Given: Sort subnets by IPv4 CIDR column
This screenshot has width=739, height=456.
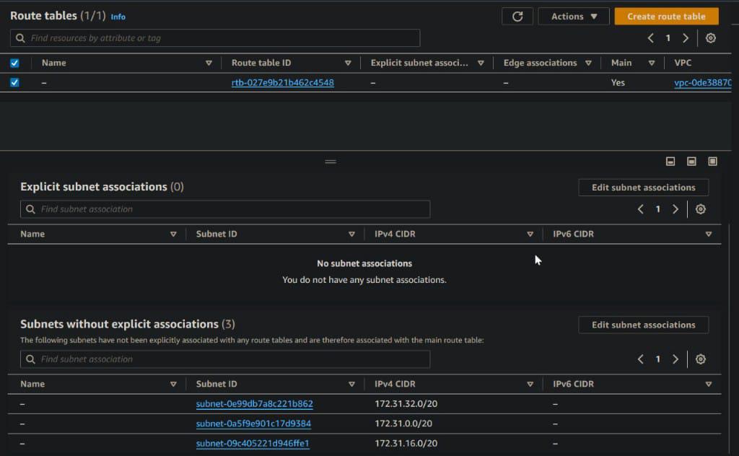Looking at the screenshot, I should coord(530,385).
